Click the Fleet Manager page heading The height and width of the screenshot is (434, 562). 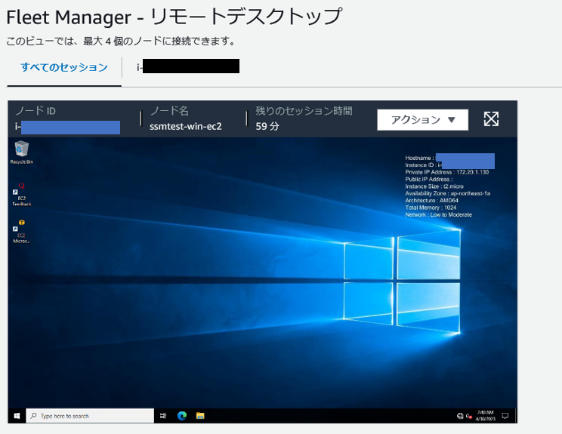click(174, 17)
